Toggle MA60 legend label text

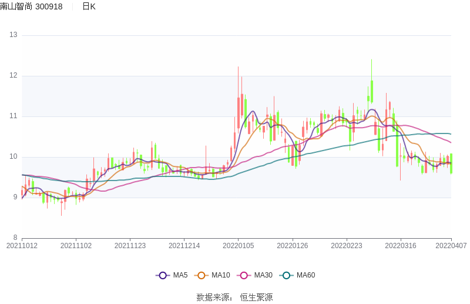[x=305, y=275]
